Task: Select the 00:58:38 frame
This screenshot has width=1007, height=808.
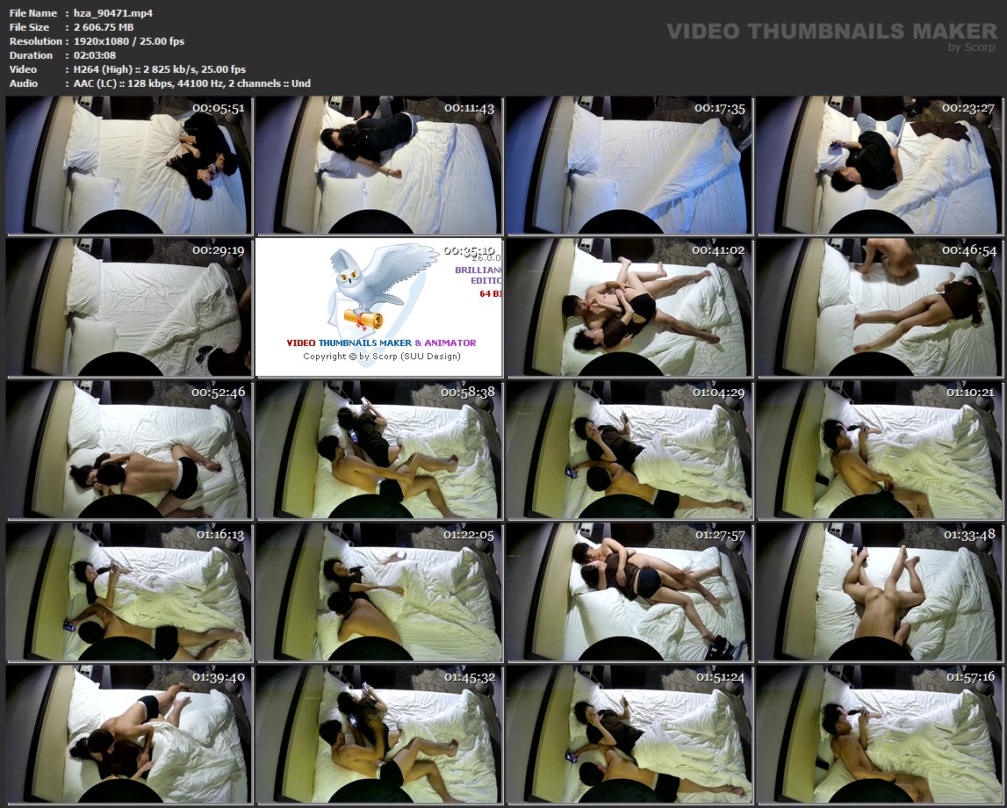Action: click(378, 450)
